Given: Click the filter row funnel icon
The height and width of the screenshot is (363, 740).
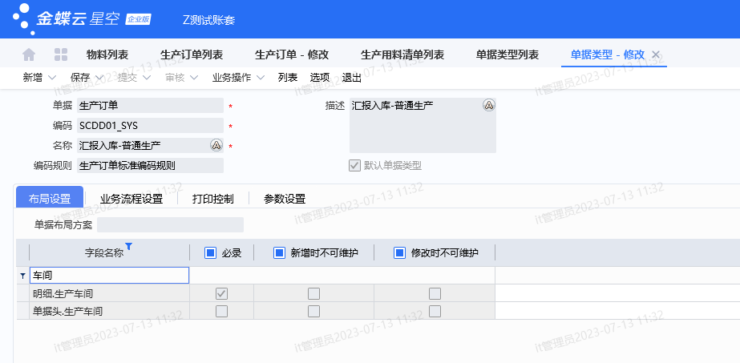Looking at the screenshot, I should click(x=22, y=276).
